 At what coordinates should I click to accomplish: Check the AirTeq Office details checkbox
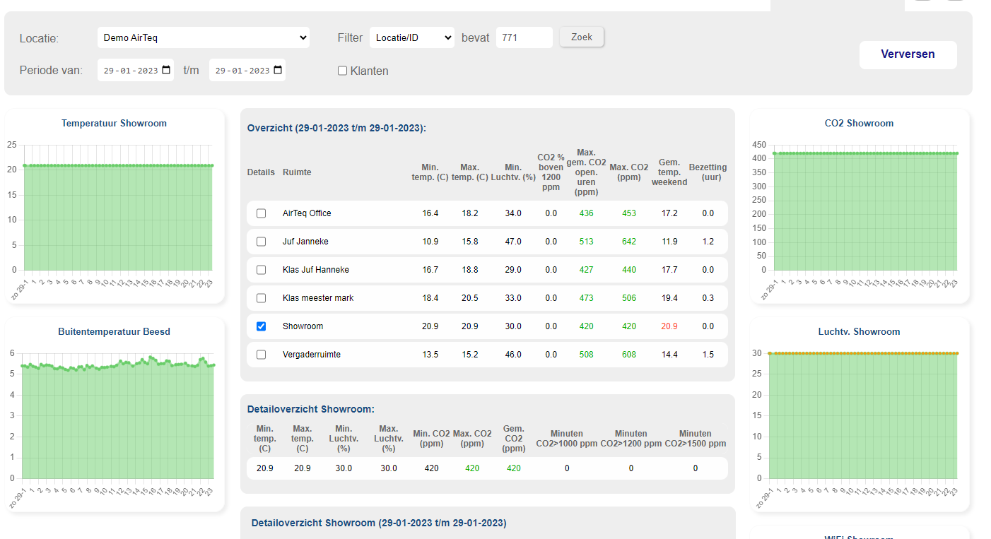point(261,213)
